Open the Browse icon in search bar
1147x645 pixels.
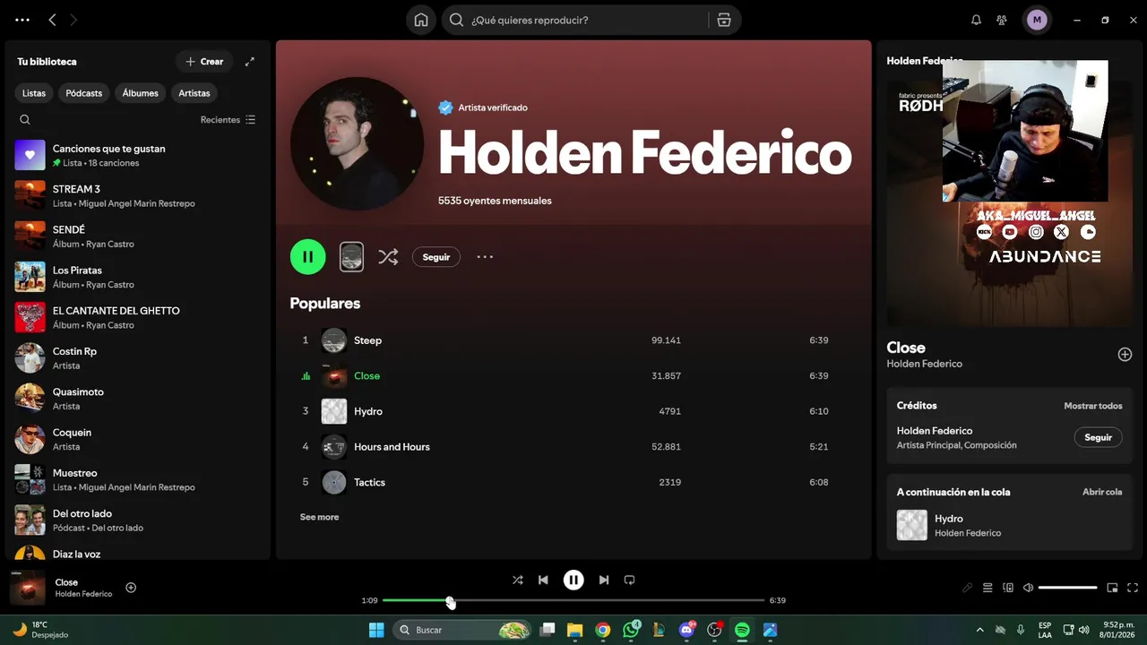[724, 20]
